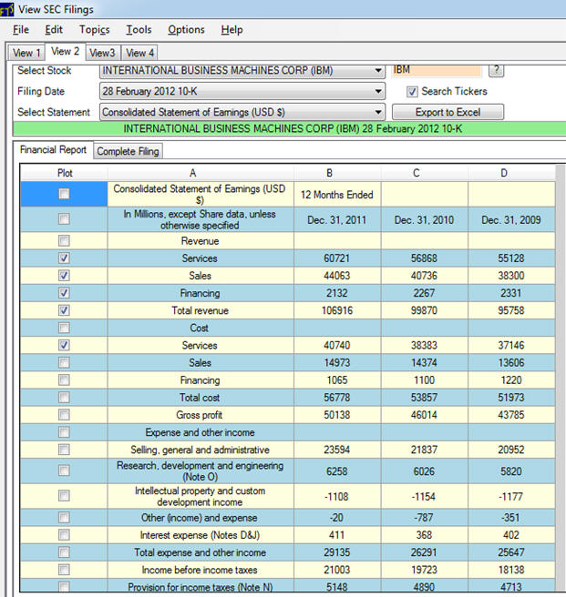Viewport: 566px width, 597px height.
Task: Uncheck Plot for Revenue Financing row
Action: [x=64, y=293]
